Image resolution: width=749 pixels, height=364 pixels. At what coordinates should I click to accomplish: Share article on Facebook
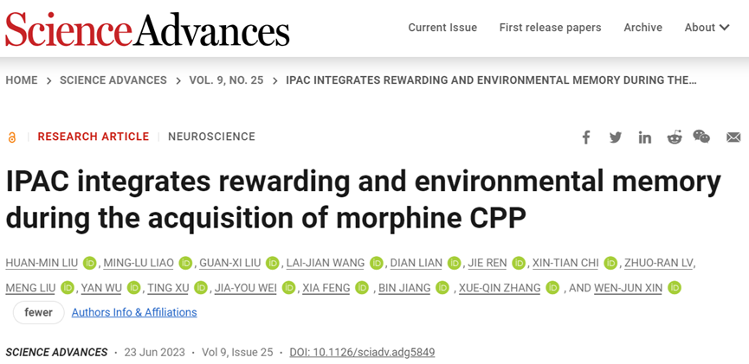click(586, 137)
